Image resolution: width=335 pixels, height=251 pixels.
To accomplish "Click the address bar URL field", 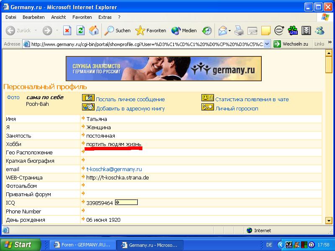I will pos(147,44).
